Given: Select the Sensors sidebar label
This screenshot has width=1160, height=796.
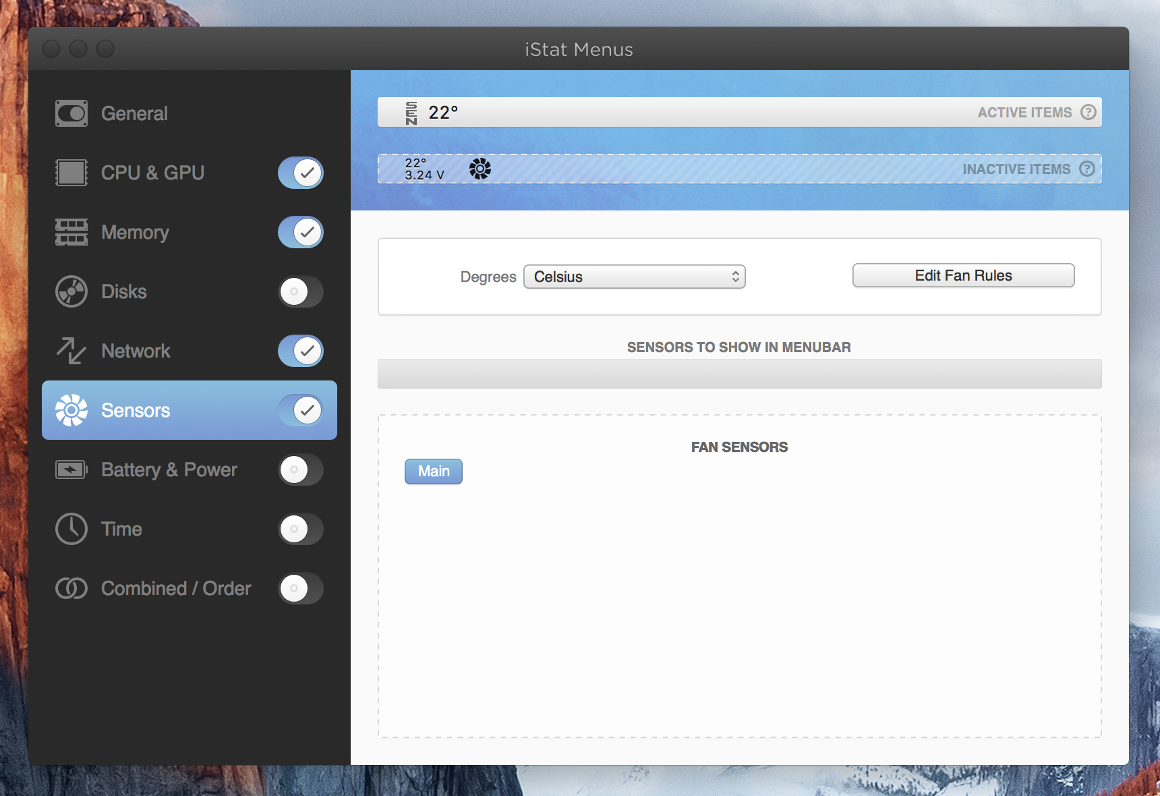Looking at the screenshot, I should click(136, 410).
